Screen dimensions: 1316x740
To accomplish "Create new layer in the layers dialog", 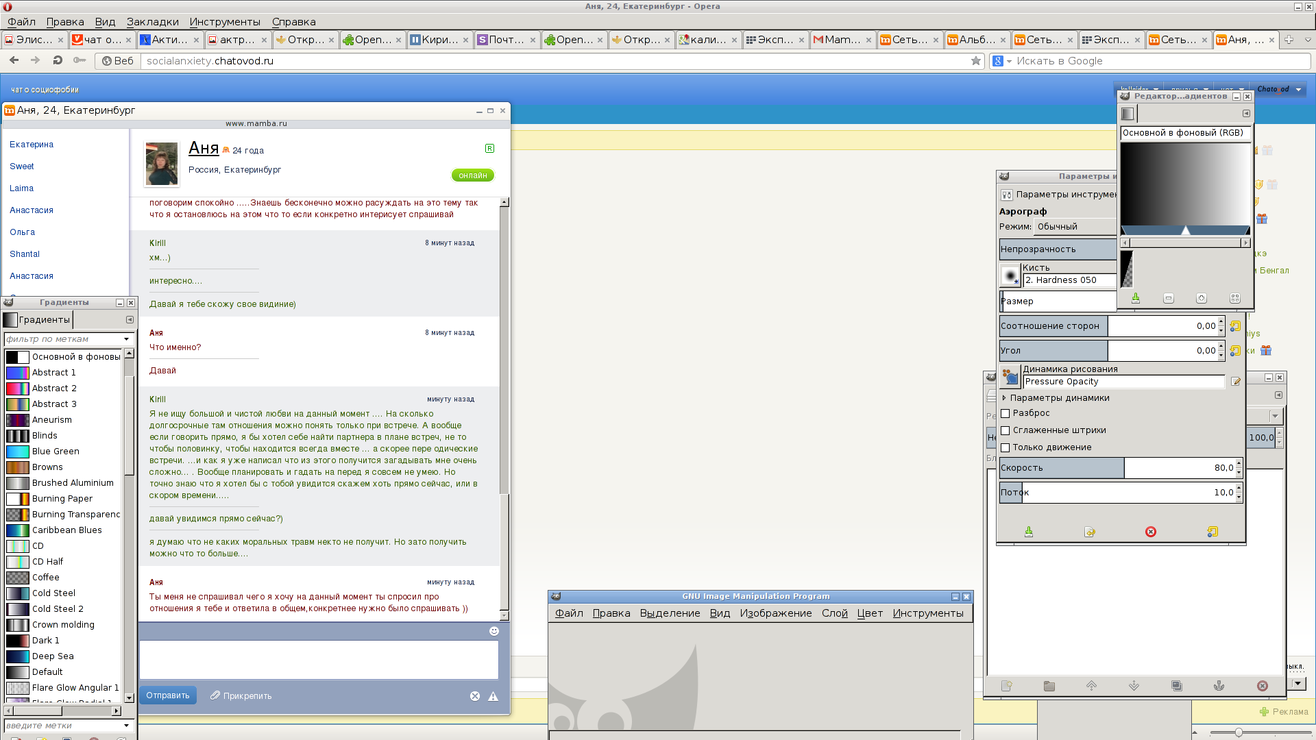I will (1006, 686).
